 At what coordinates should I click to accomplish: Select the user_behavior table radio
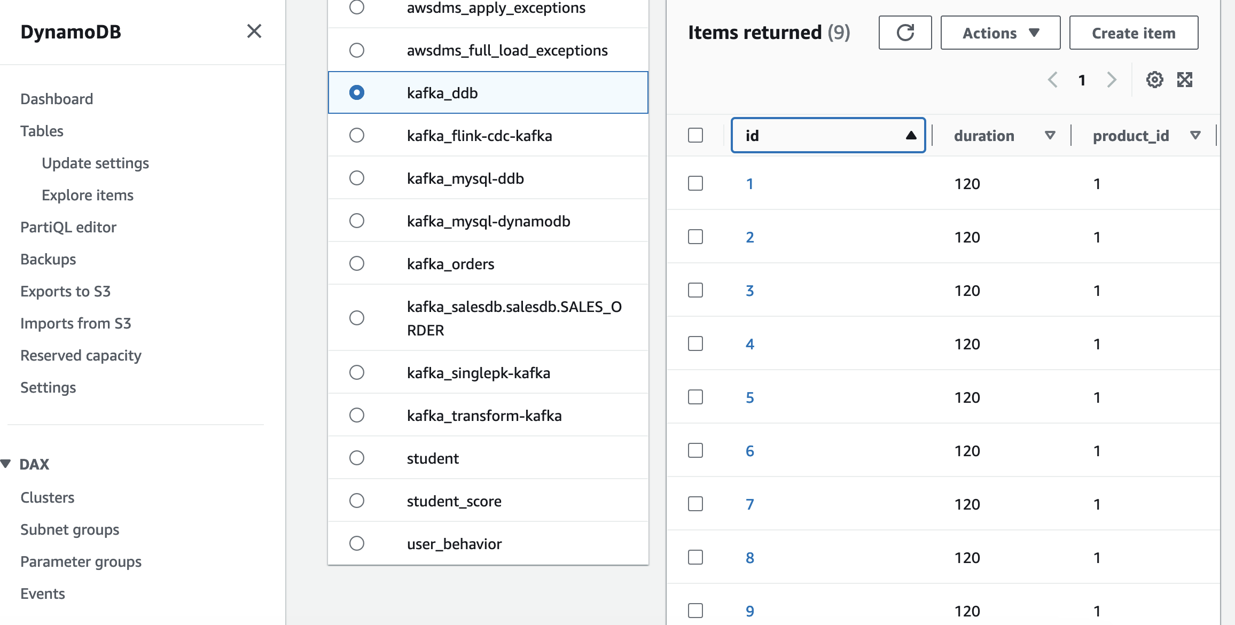357,543
